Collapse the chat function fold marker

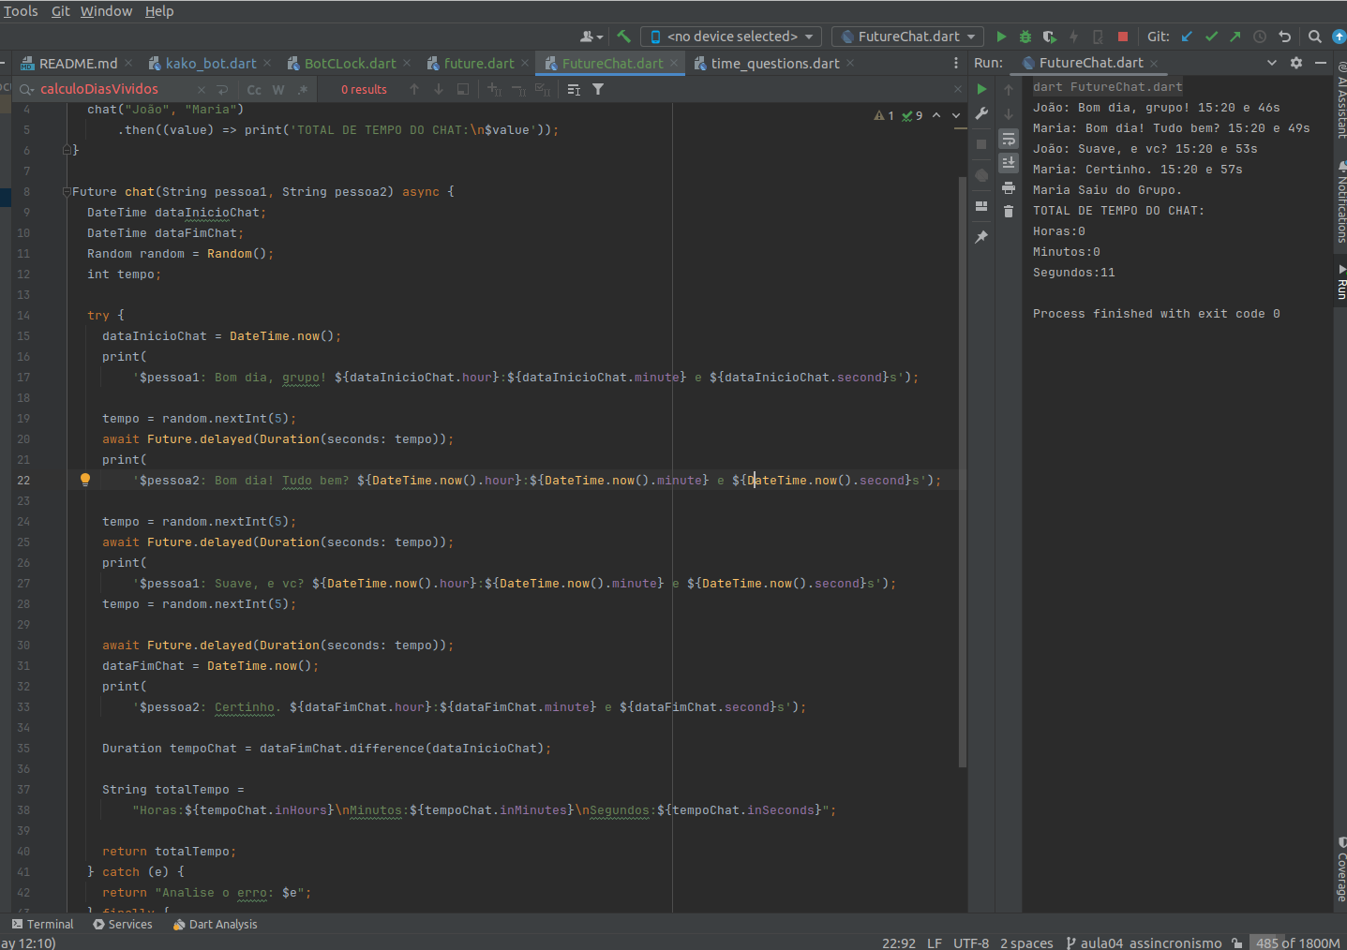click(67, 192)
